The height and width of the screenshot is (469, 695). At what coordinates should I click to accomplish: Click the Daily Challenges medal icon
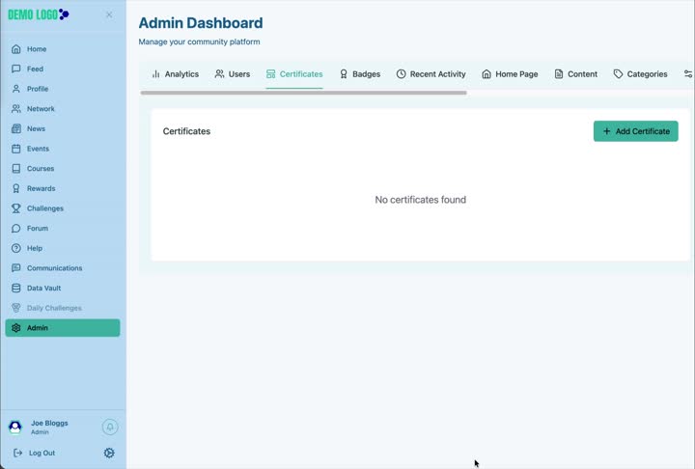(x=16, y=308)
